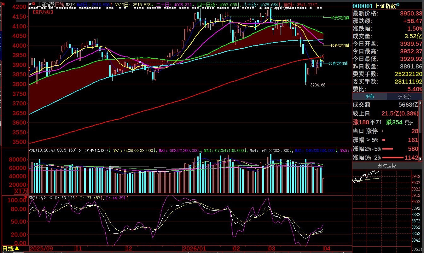This screenshot has width=424, height=253.
Task: Click the 40麦克扣减 marker label
Action: [x=340, y=18]
